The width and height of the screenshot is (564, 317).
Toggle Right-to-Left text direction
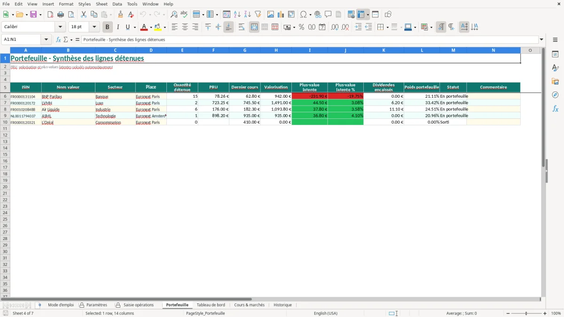(x=451, y=27)
